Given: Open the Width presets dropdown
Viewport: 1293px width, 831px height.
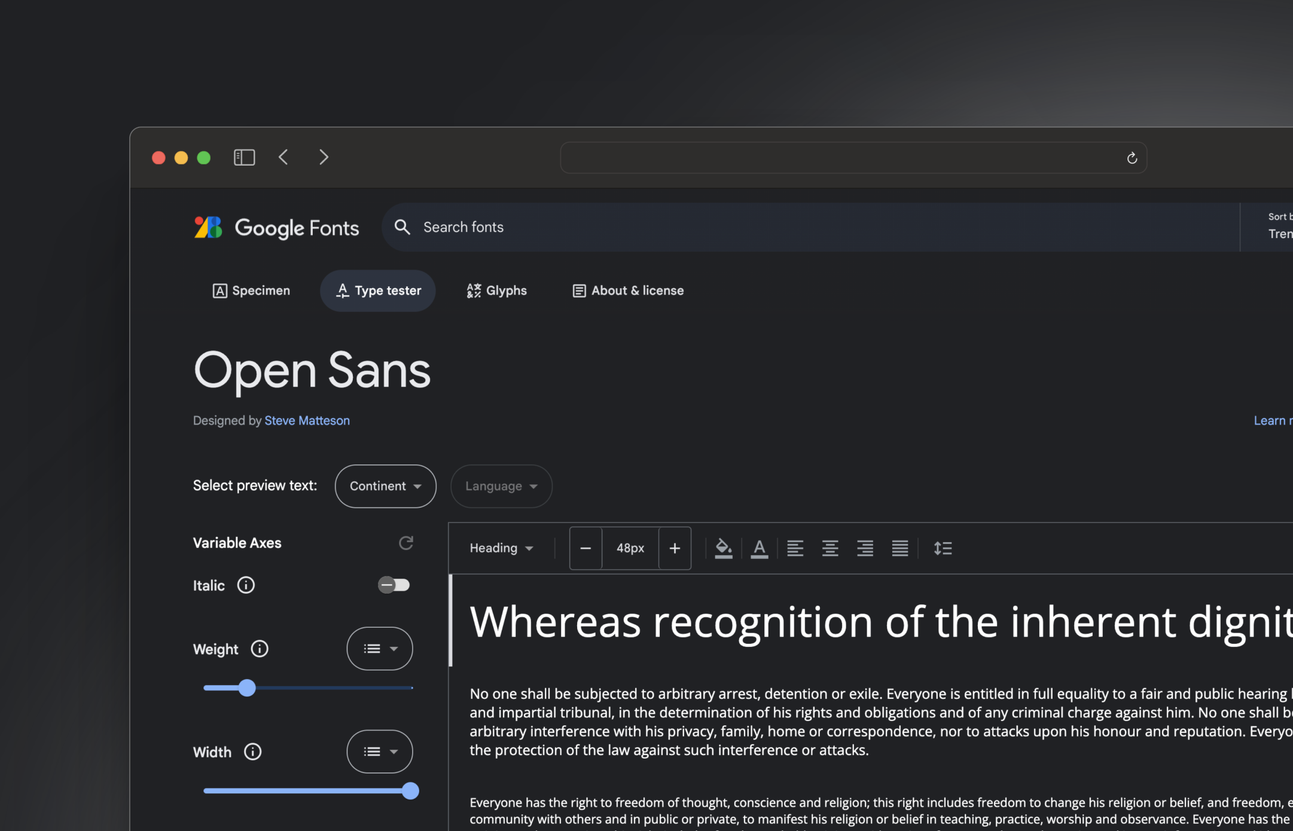Looking at the screenshot, I should click(380, 751).
